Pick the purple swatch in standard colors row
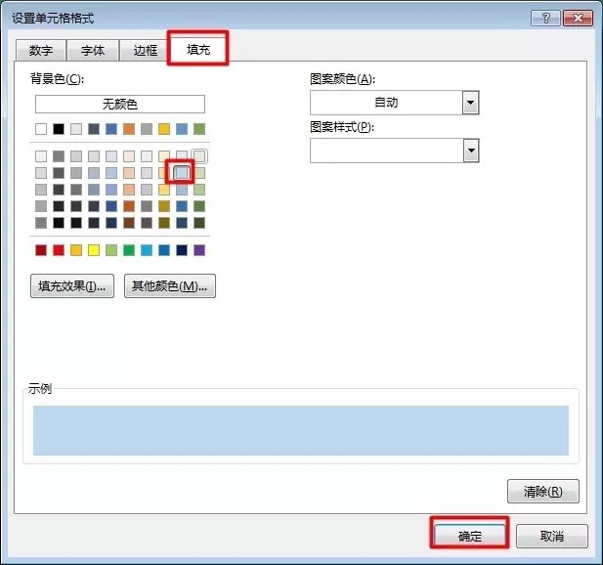 pos(199,250)
